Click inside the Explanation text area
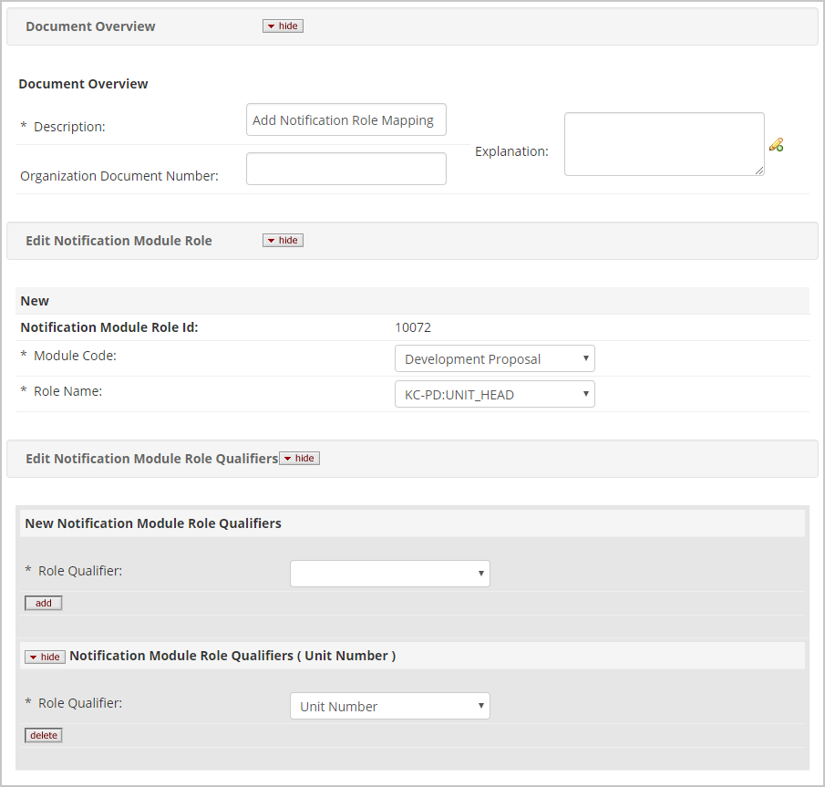 664,143
